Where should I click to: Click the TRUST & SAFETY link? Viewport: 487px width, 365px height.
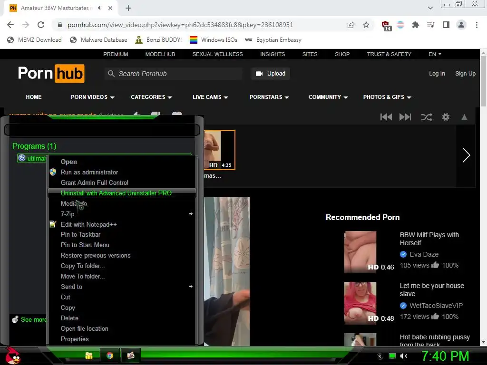pyautogui.click(x=389, y=54)
